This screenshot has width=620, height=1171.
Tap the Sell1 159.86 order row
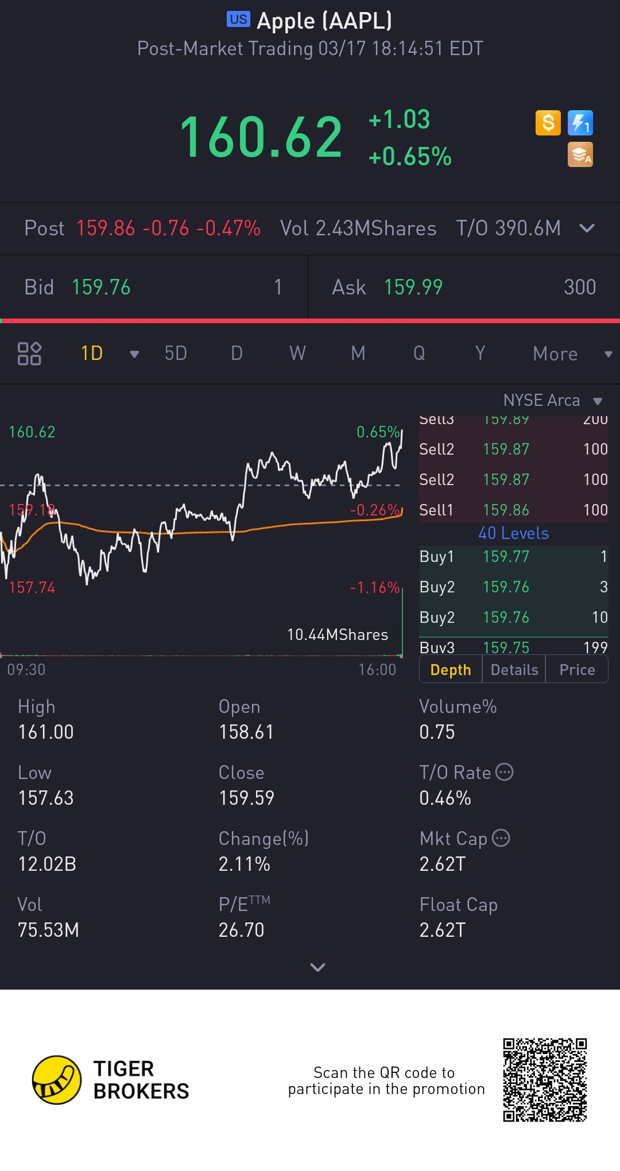[x=513, y=510]
